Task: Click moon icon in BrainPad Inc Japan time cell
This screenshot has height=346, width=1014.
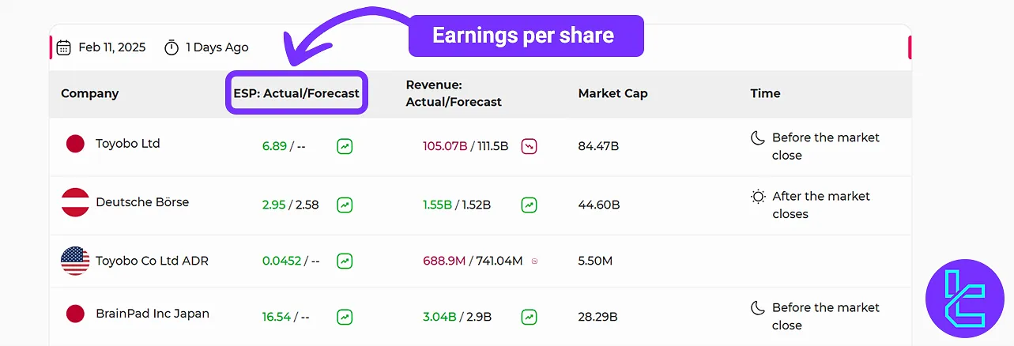Action: (x=758, y=307)
